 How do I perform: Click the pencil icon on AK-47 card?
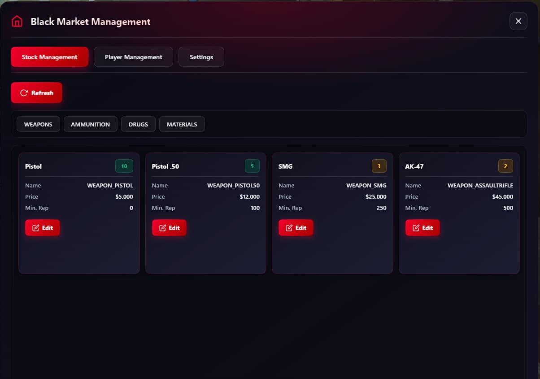tap(416, 228)
